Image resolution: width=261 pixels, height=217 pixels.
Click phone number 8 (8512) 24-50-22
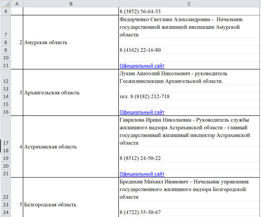[x=140, y=158]
